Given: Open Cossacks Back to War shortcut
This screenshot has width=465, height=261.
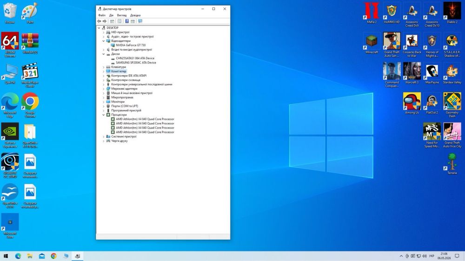Looking at the screenshot, I should [412, 45].
